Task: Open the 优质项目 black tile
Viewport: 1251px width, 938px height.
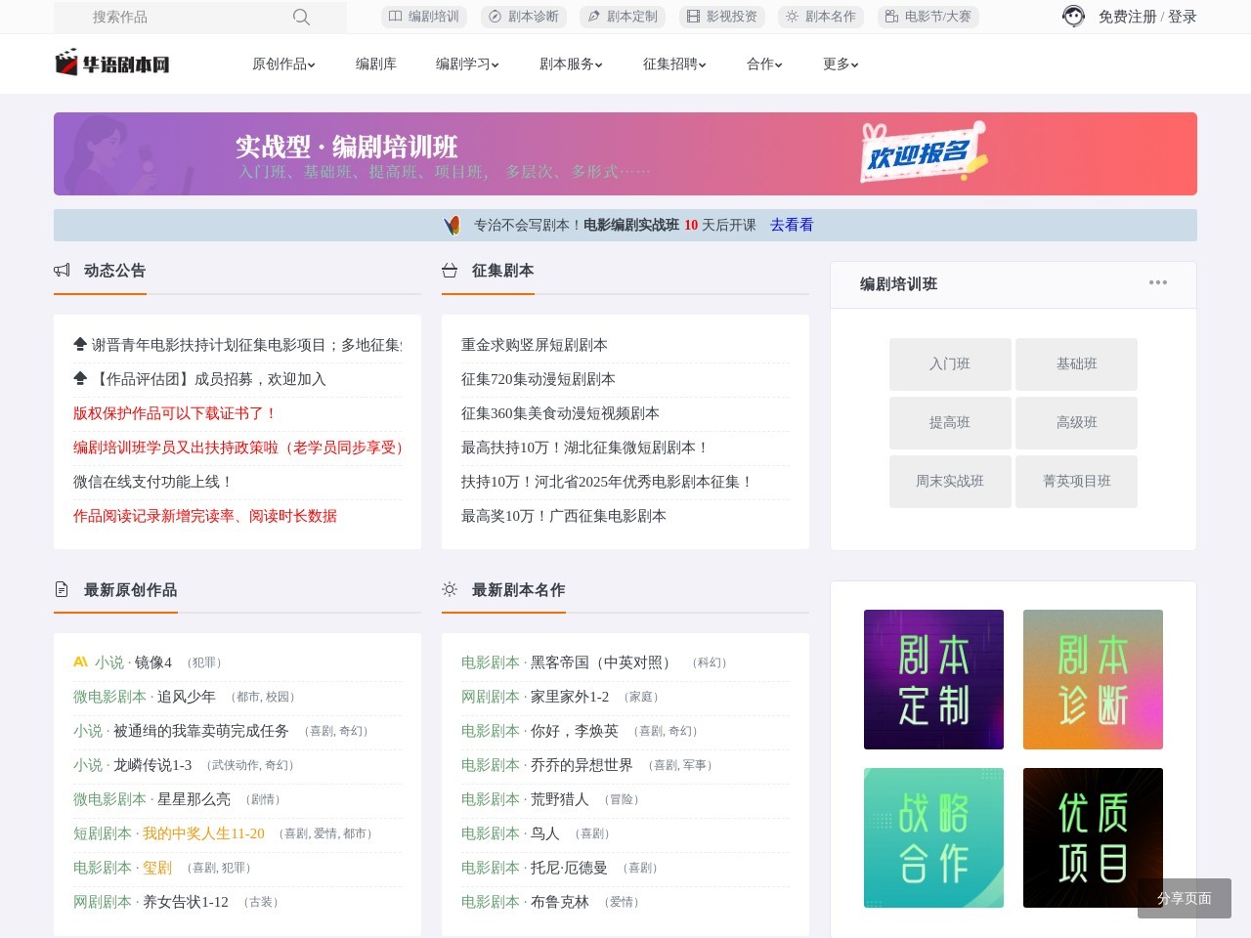Action: [1093, 837]
